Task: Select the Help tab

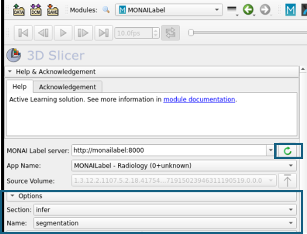Action: 19,87
